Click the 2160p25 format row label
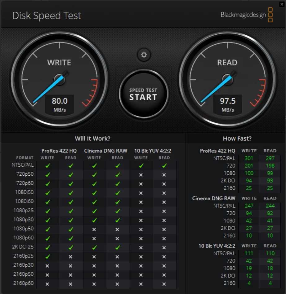Screen dimensions: 286x294 click(x=24, y=256)
